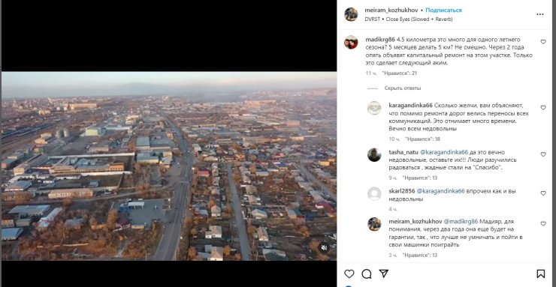This screenshot has height=287, width=556.
Task: Like karagandinka66's reply heart
Action: [543, 107]
